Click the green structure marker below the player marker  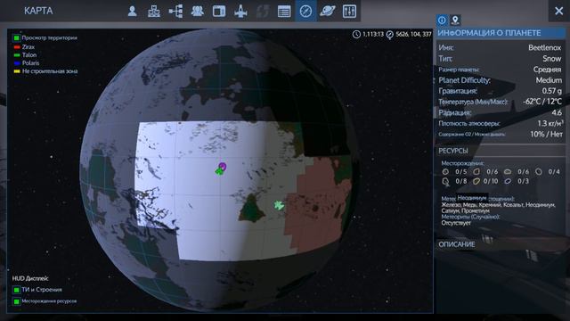point(219,171)
